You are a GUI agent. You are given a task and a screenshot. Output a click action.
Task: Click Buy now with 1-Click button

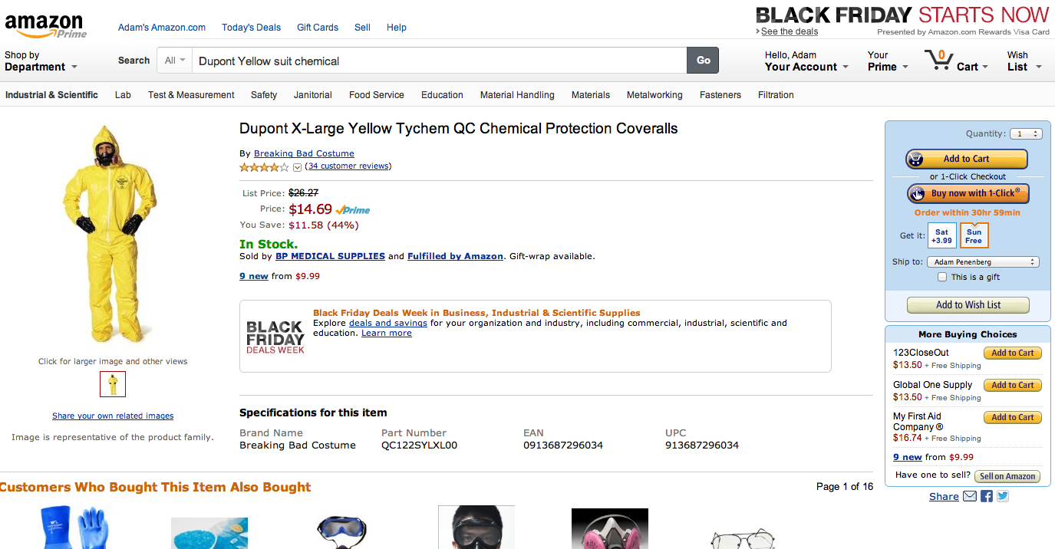[968, 193]
